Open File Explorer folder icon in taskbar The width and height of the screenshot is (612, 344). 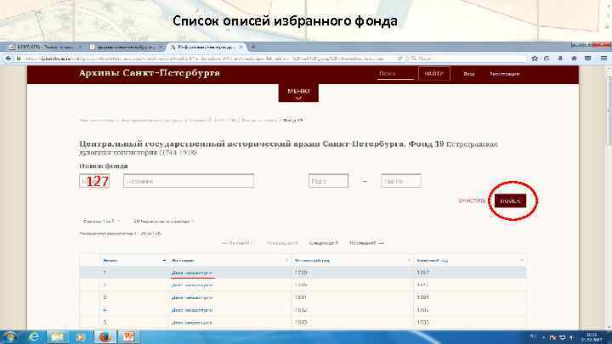tap(58, 337)
